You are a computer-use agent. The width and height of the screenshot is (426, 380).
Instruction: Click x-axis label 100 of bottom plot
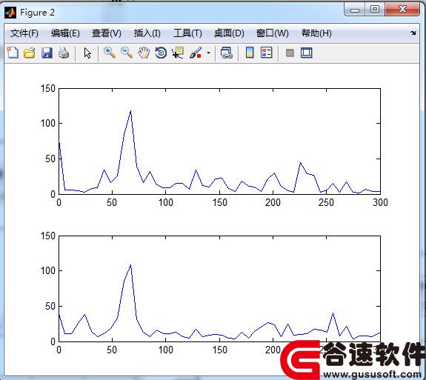tap(166, 350)
